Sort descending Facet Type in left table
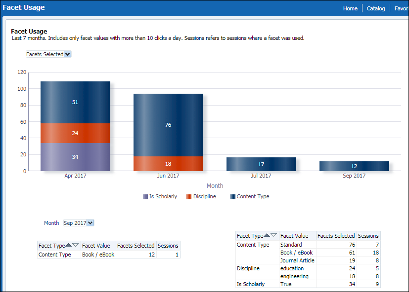The image size is (409, 292). point(75,245)
